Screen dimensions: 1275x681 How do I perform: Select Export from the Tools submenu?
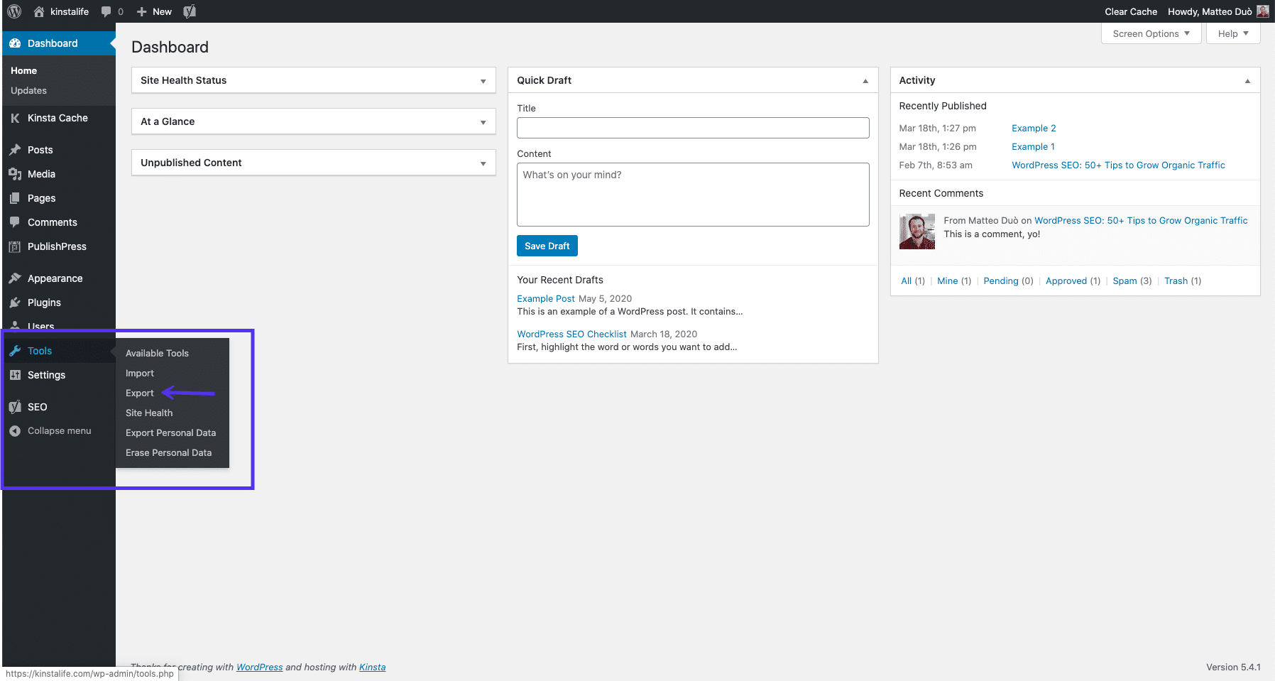pyautogui.click(x=140, y=393)
